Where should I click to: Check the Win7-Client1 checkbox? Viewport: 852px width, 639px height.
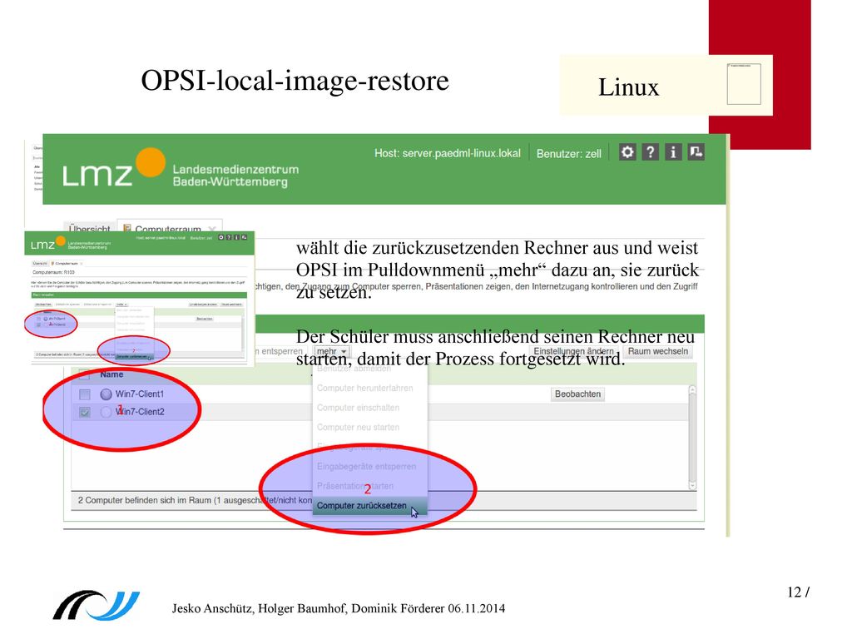pos(85,394)
